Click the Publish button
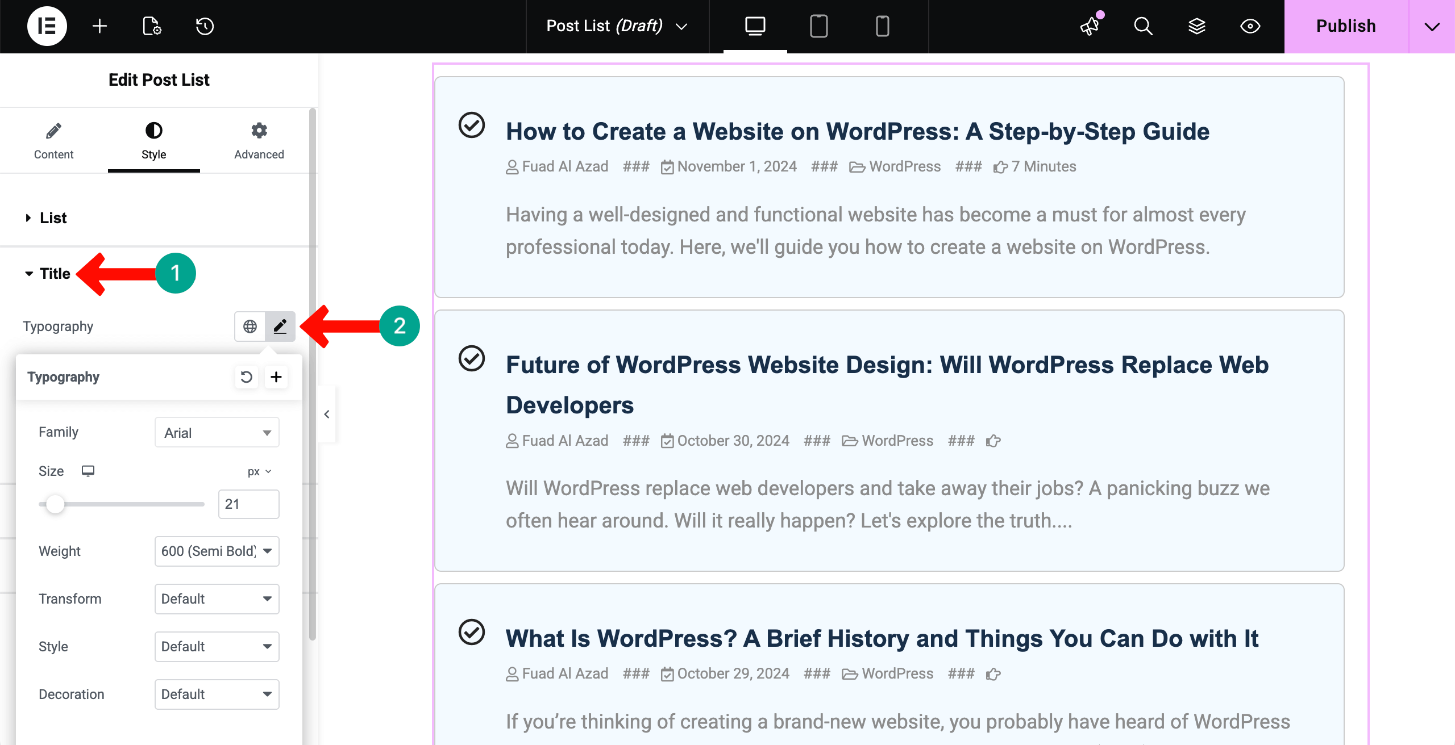 [x=1345, y=26]
